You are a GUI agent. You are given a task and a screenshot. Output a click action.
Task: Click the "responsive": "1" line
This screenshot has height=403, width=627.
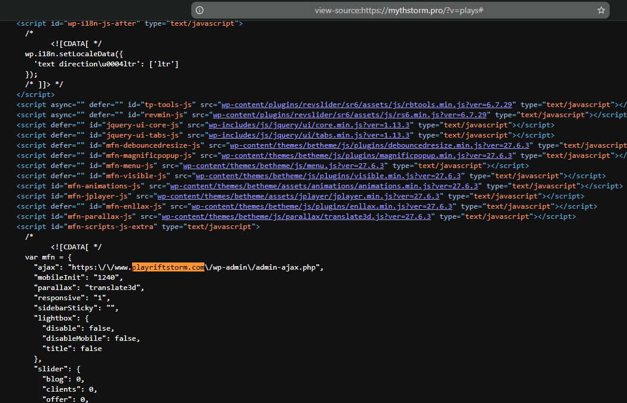point(72,298)
